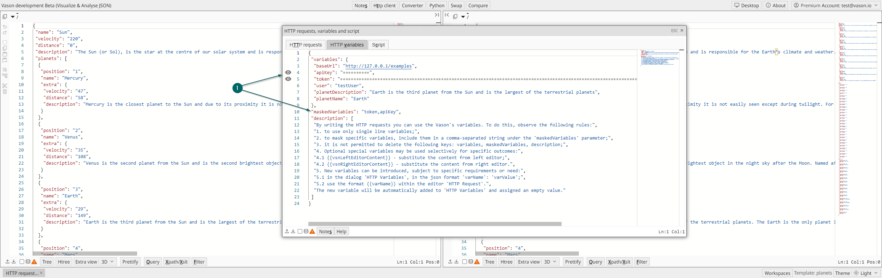Image resolution: width=882 pixels, height=278 pixels.
Task: Open Filter in right editor
Action: pos(642,261)
